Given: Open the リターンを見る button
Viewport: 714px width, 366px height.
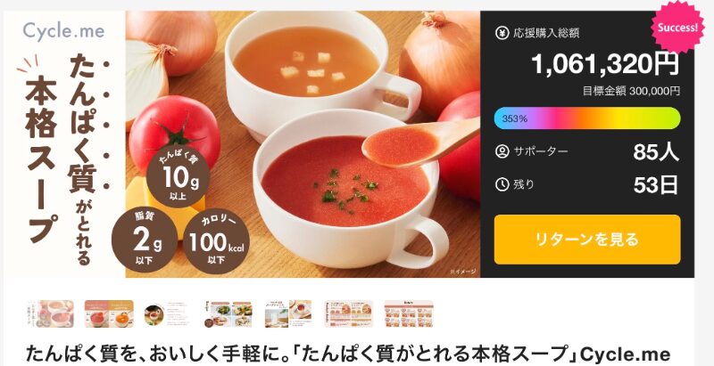Looking at the screenshot, I should coord(587,240).
